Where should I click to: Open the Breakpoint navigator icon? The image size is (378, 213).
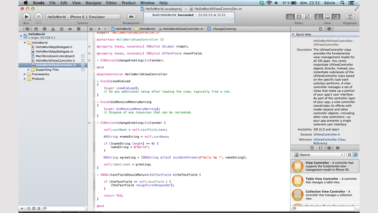coord(70,29)
